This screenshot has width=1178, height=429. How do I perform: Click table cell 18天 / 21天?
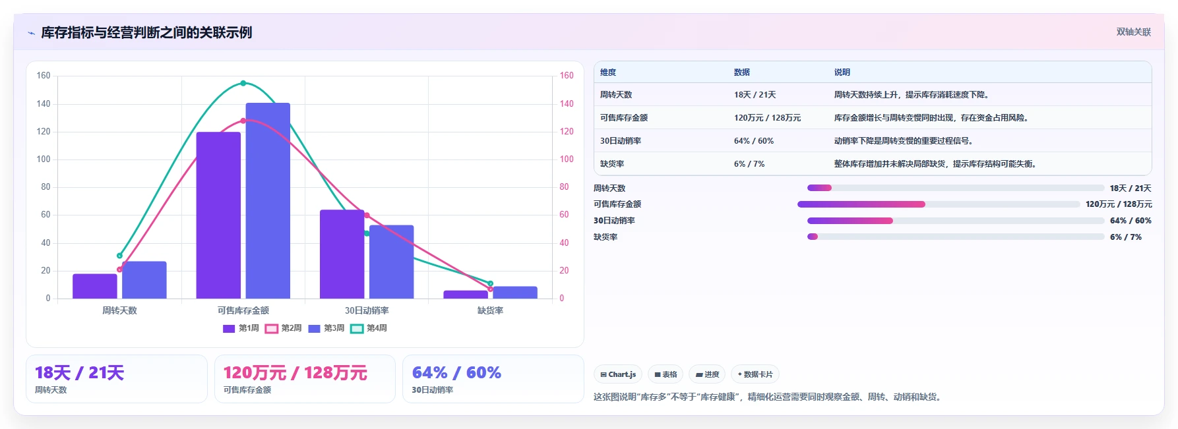tap(755, 95)
